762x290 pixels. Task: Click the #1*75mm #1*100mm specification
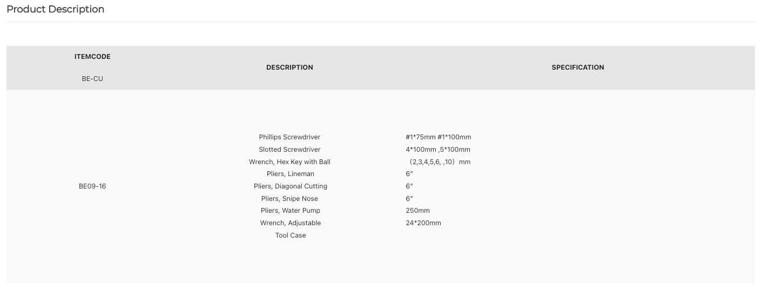(x=439, y=137)
